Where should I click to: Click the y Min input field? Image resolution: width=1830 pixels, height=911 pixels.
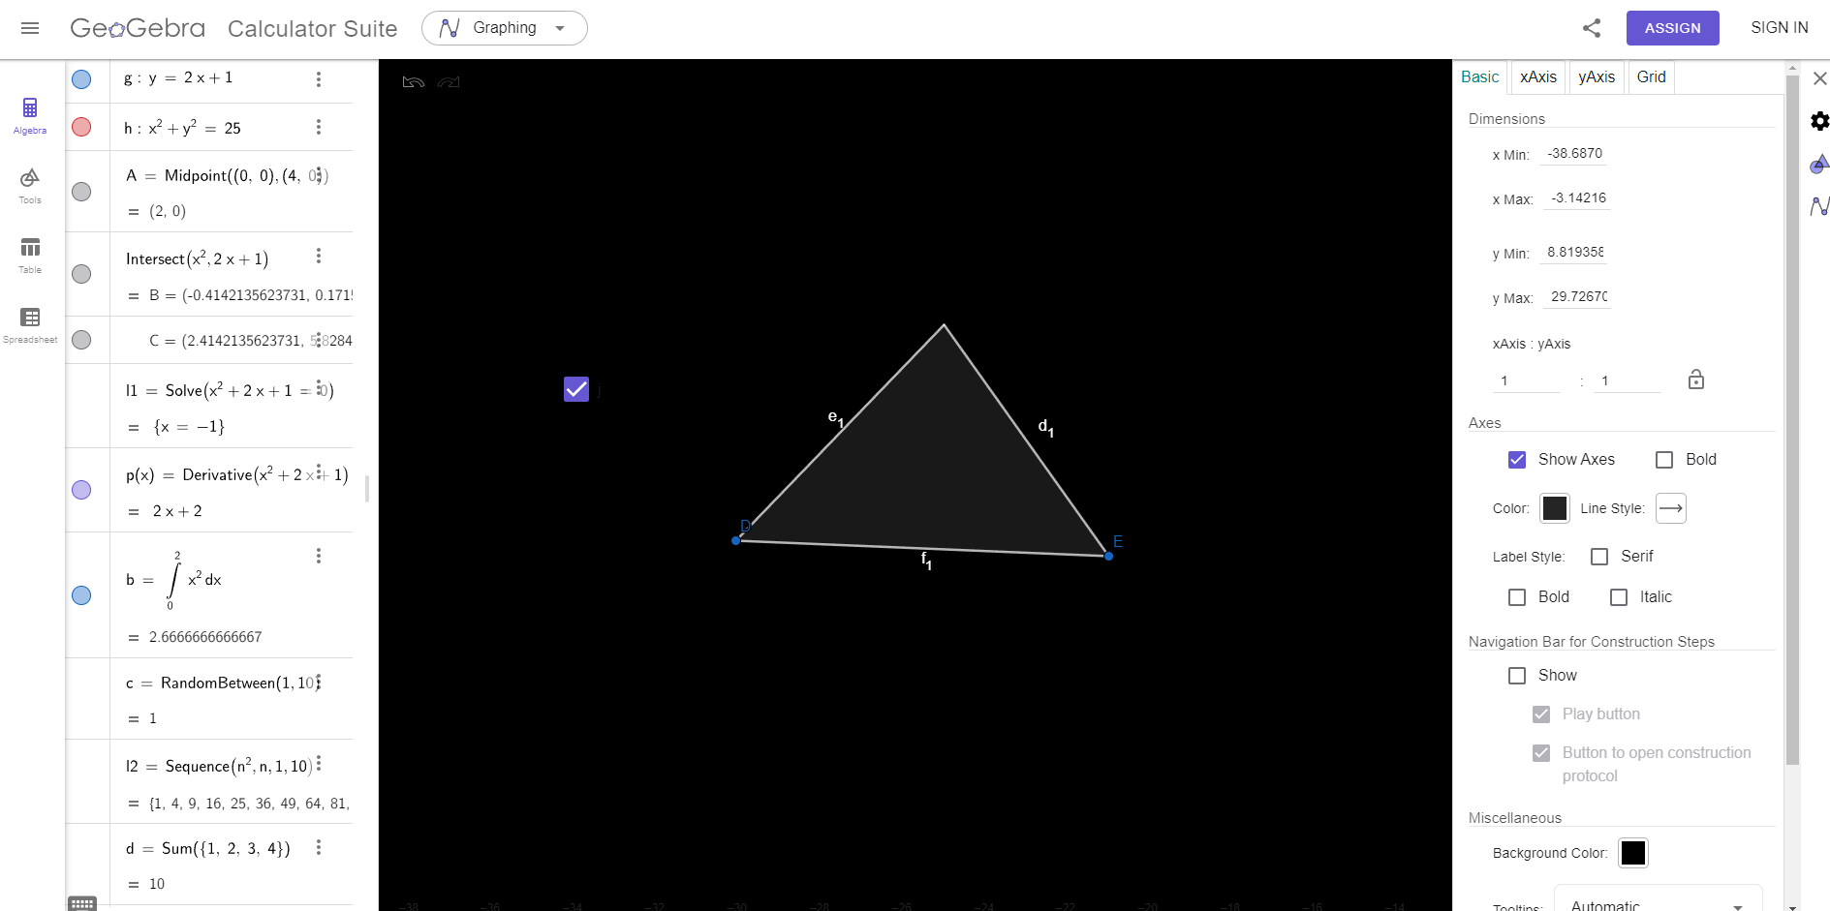[1575, 253]
